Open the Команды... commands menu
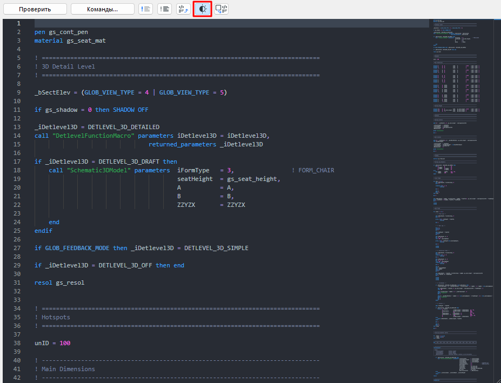 coord(102,9)
